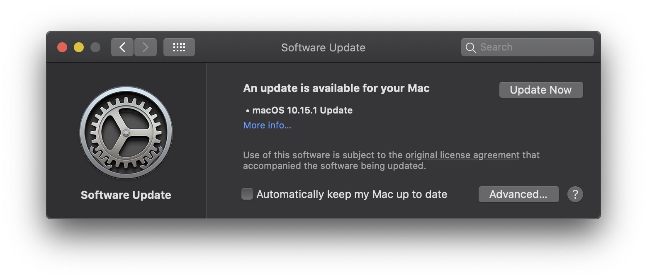
Task: Select the back navigation arrow
Action: (x=122, y=47)
